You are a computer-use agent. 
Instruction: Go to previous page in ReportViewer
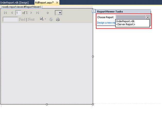(x=12, y=13)
